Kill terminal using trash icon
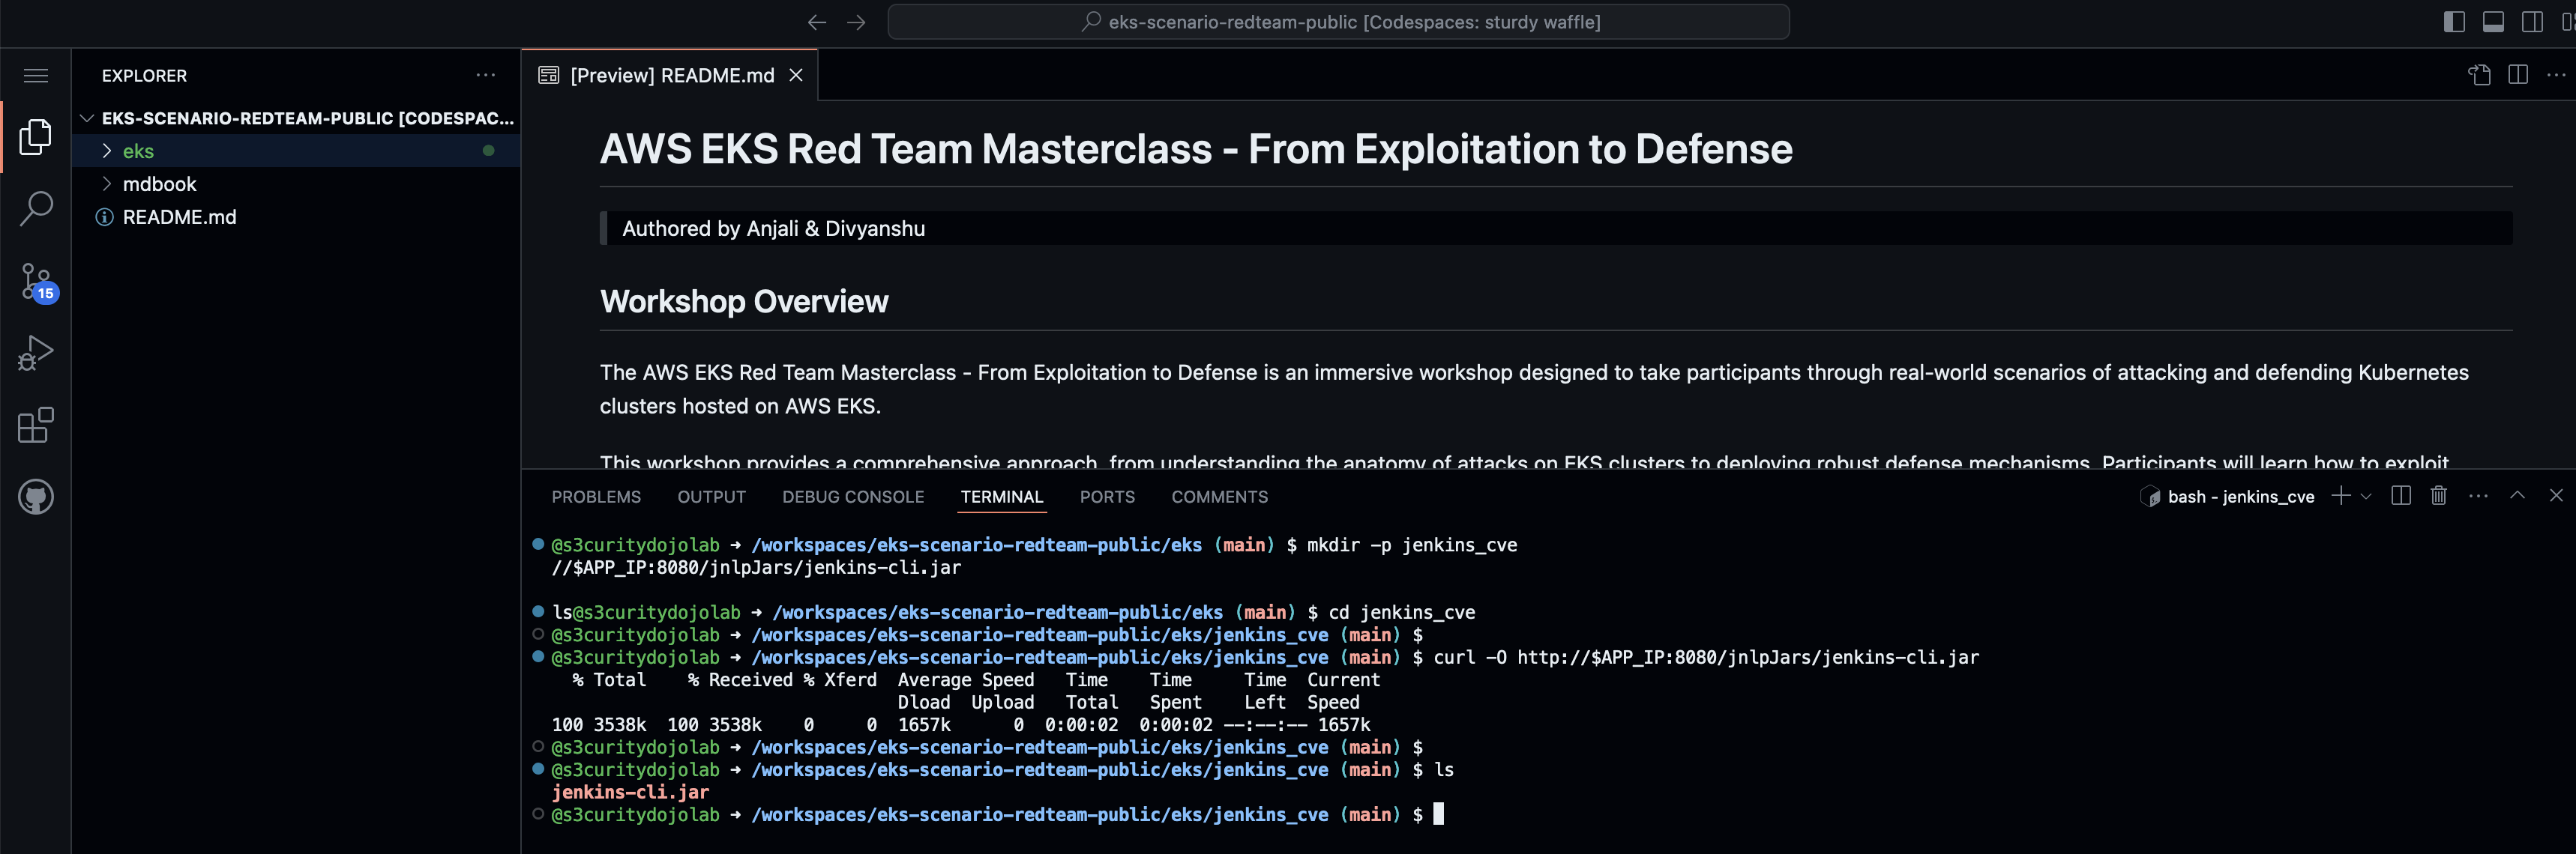 point(2438,497)
